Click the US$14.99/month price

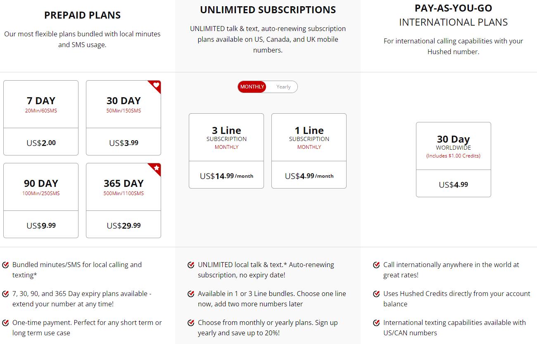pyautogui.click(x=226, y=176)
